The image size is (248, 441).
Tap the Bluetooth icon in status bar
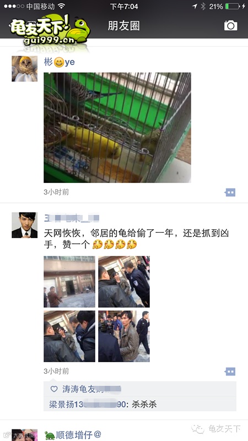(x=203, y=6)
